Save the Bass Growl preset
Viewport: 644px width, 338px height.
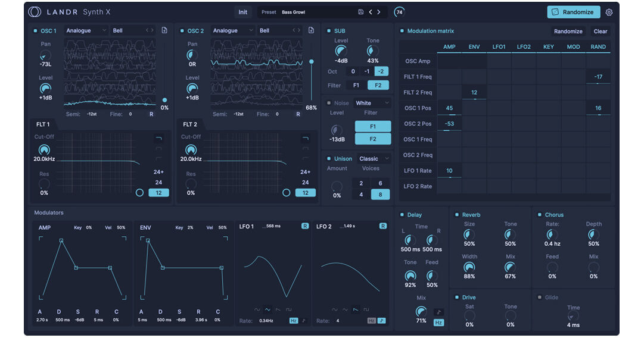pos(360,12)
